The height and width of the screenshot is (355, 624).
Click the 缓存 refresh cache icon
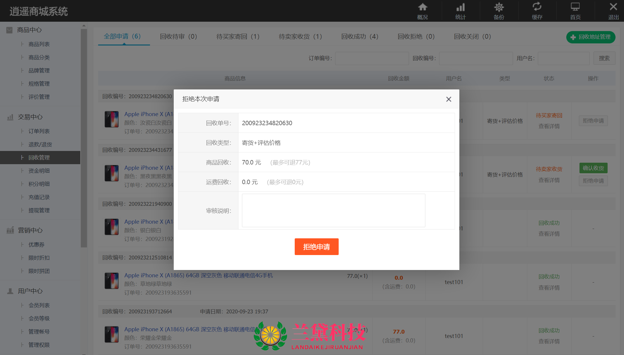[537, 7]
